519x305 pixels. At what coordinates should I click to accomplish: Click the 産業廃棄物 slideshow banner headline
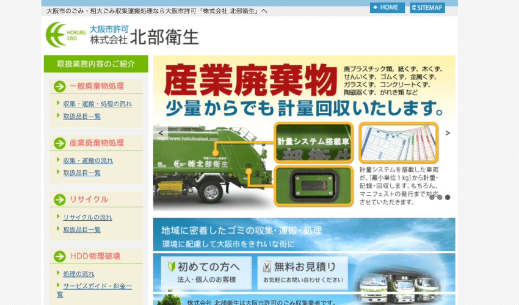[250, 80]
